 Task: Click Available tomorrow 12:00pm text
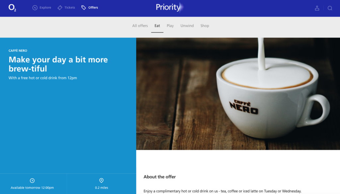pos(32,188)
